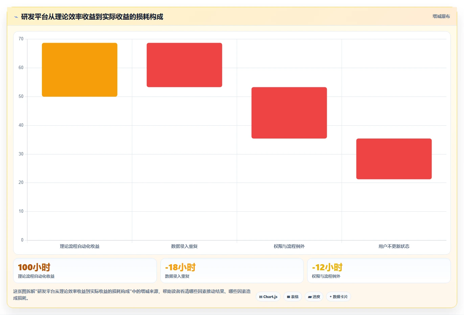464x315 pixels.
Task: Click the y-axis value 0
Action: tap(22, 240)
